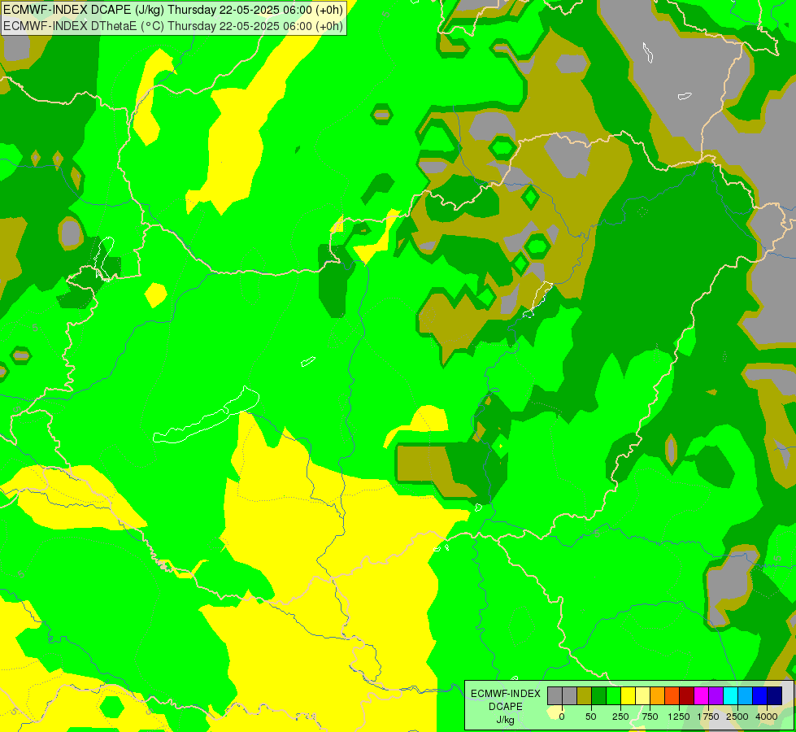796x732 pixels.
Task: Click the DCAPE title line at top
Action: [x=173, y=10]
